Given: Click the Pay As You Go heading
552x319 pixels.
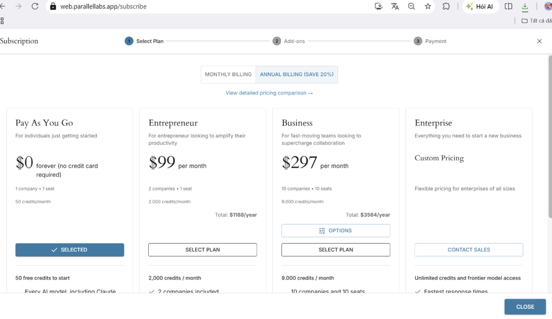Looking at the screenshot, I should click(44, 123).
